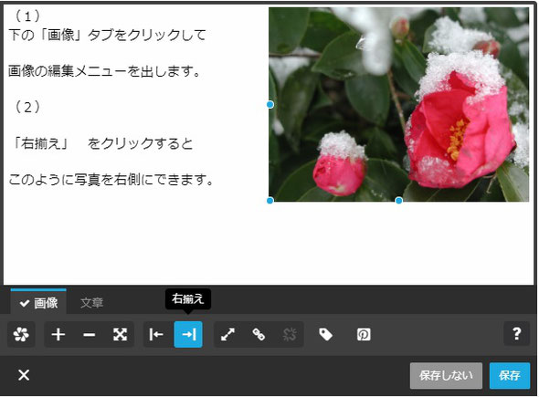Toggle the highlighted 右揃え right-align button
This screenshot has width=539, height=397.
coord(188,334)
